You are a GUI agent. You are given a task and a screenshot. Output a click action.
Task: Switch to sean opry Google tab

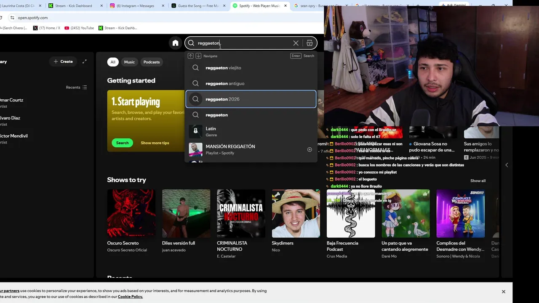(x=320, y=6)
